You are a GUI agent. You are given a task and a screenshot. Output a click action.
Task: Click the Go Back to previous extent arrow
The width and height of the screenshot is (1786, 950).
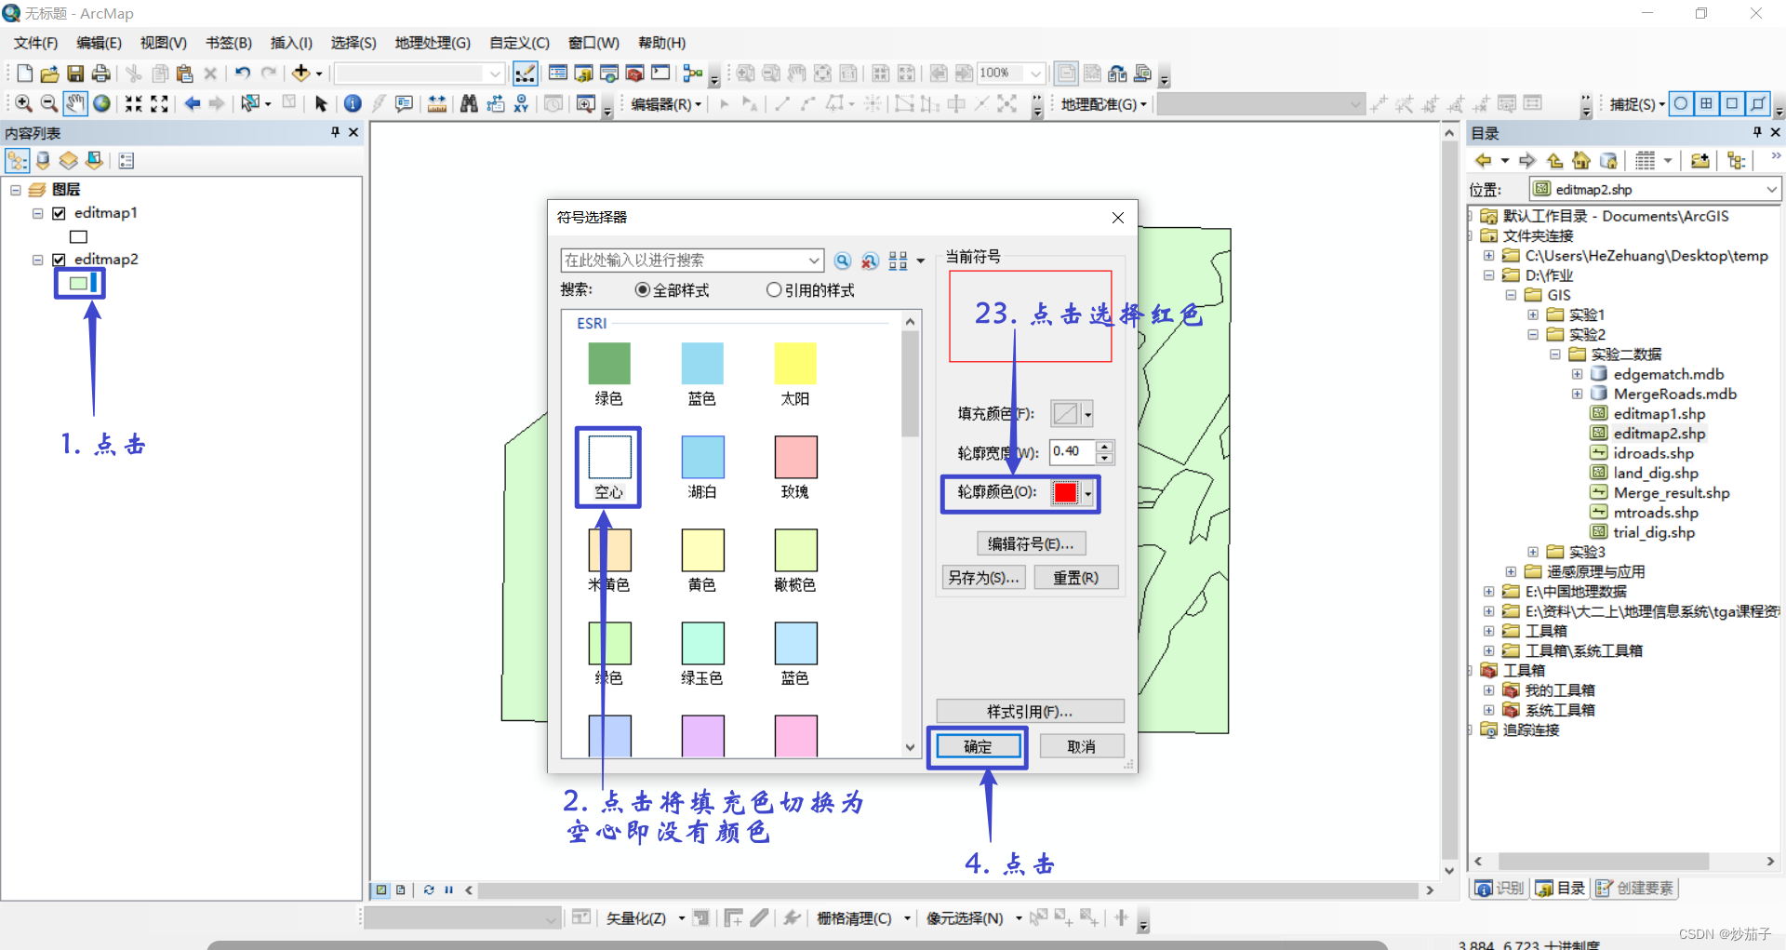(x=193, y=103)
